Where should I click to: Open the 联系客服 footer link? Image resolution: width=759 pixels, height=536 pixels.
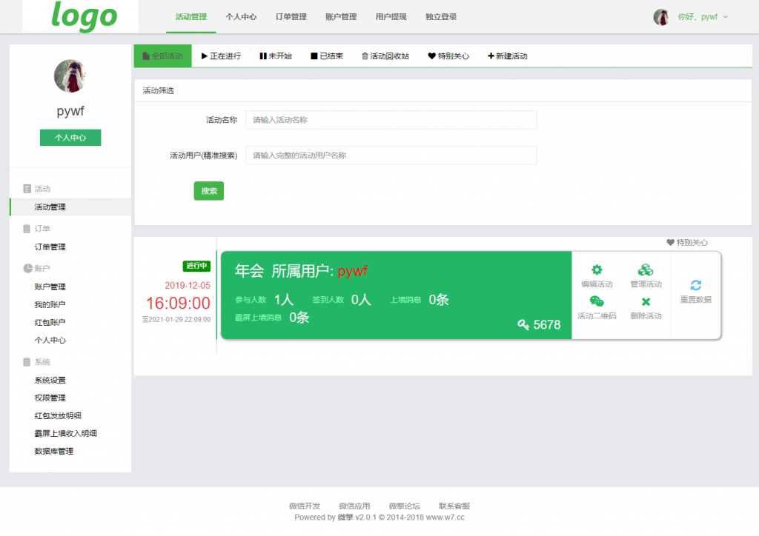(454, 506)
